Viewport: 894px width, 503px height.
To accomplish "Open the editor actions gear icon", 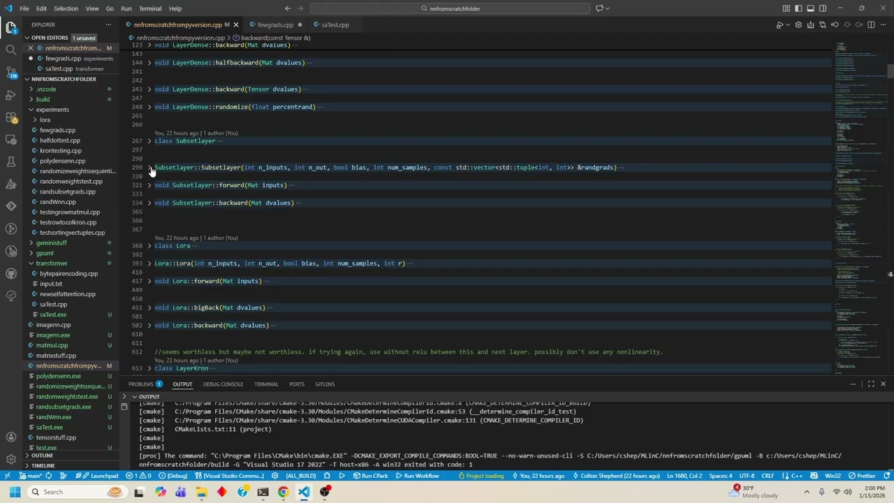I will pyautogui.click(x=798, y=24).
